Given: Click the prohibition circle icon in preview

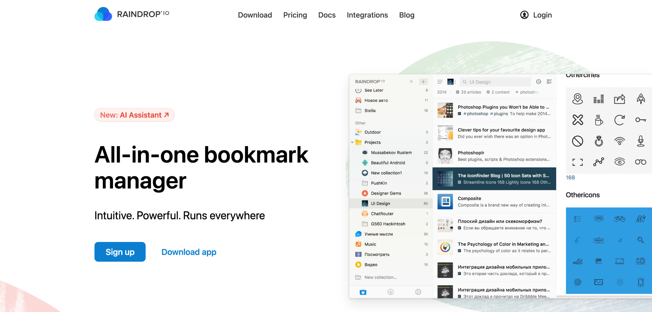Looking at the screenshot, I should click(x=578, y=141).
